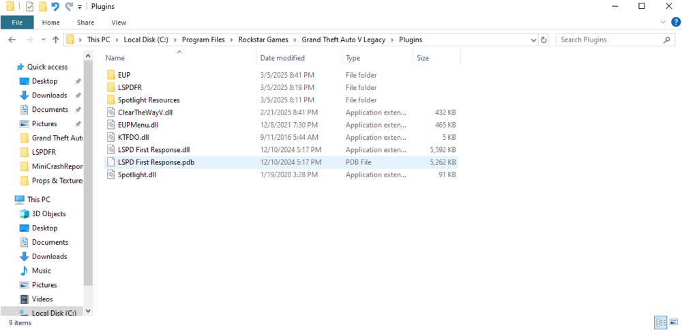Click Rockstar Games in the address path
Image resolution: width=682 pixels, height=330 pixels.
coord(263,40)
